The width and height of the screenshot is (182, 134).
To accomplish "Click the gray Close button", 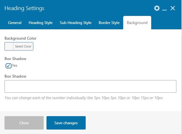I will coord(24,123).
